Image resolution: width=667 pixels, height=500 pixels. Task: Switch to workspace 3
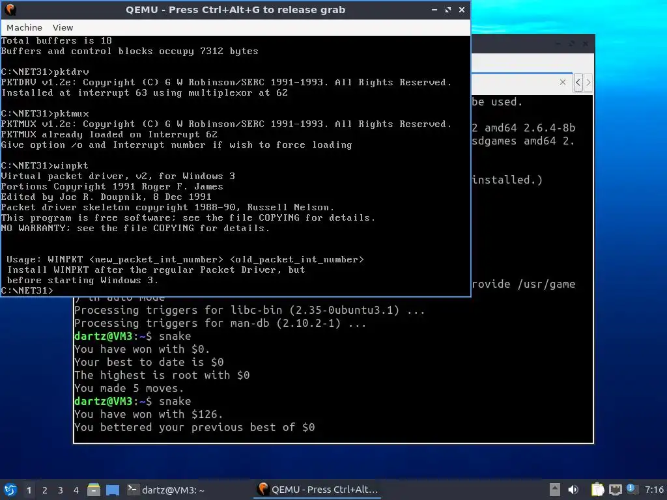[61, 490]
